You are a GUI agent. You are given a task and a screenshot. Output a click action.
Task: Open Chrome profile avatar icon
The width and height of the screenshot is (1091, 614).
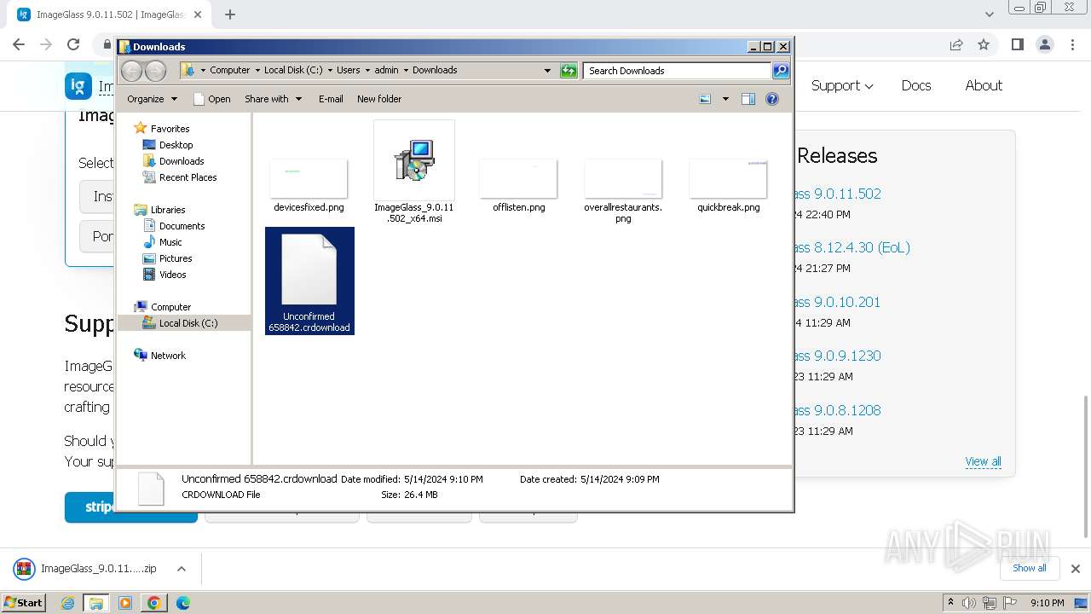1044,44
